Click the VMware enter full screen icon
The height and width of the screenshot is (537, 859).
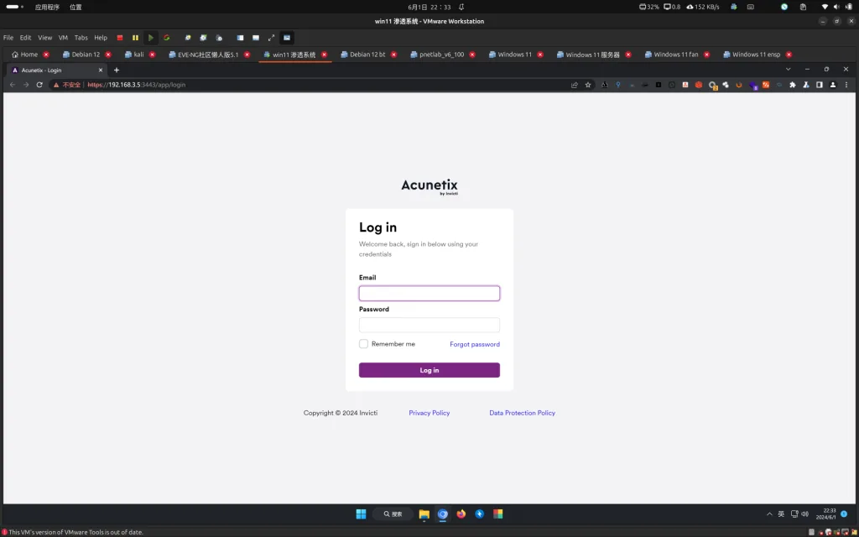[x=271, y=38]
